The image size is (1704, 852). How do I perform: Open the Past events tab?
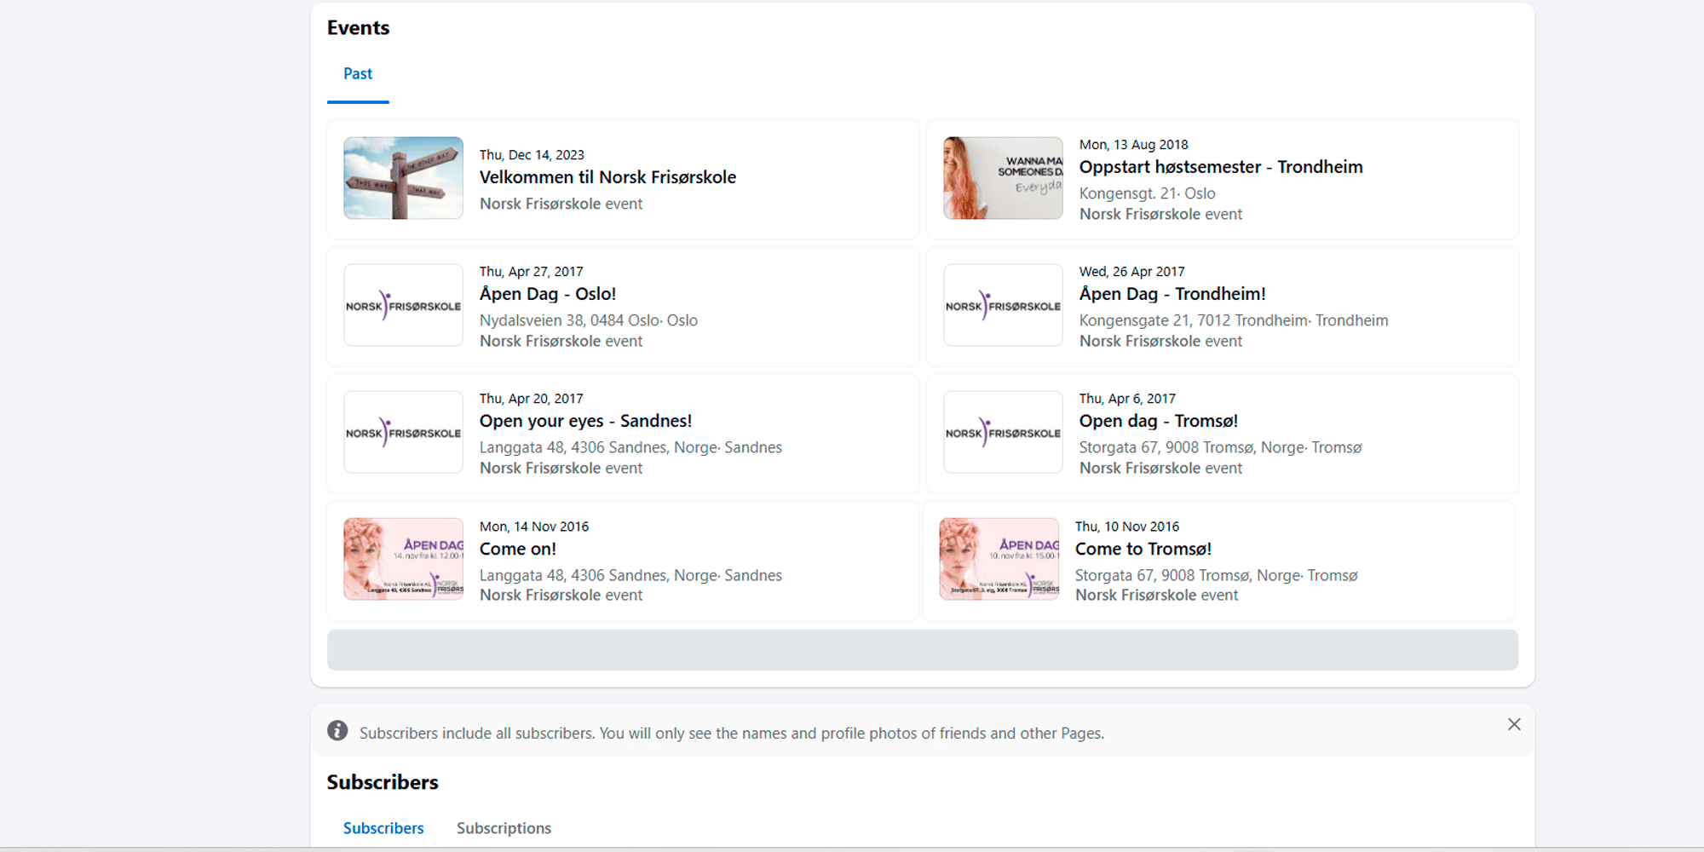coord(358,74)
